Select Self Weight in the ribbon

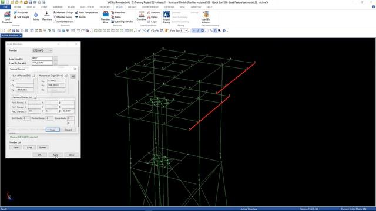pos(21,17)
